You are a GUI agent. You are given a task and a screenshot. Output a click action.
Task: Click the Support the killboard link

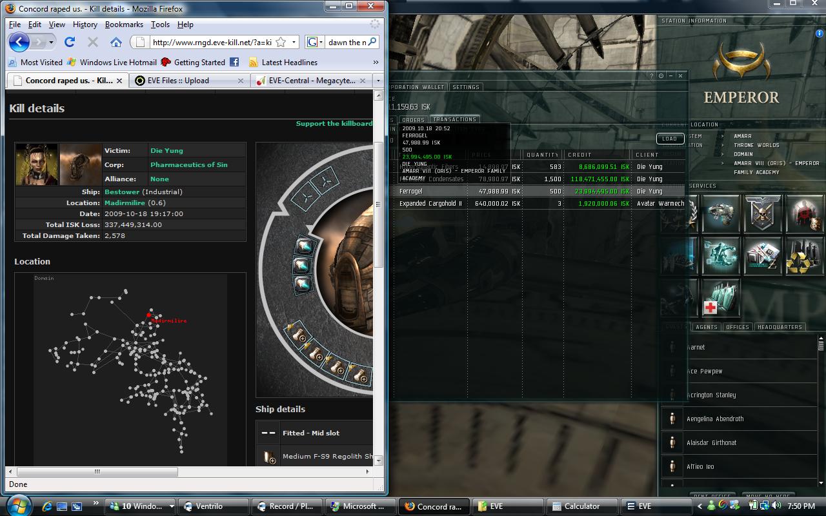pyautogui.click(x=334, y=123)
